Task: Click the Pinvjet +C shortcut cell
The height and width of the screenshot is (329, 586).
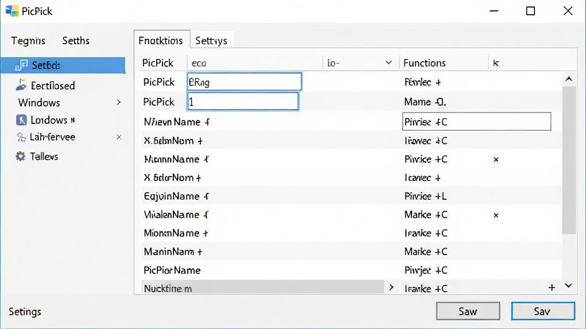Action: tap(426, 270)
